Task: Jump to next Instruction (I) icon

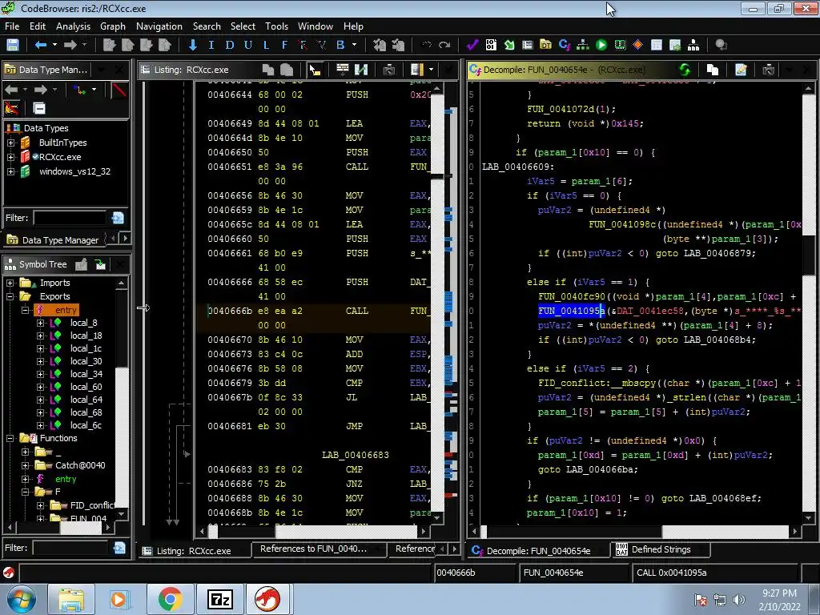Action: point(211,45)
